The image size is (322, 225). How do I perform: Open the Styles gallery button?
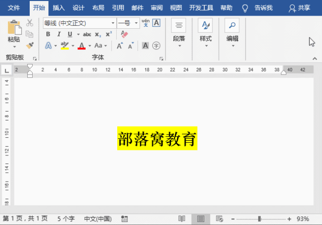(206, 33)
